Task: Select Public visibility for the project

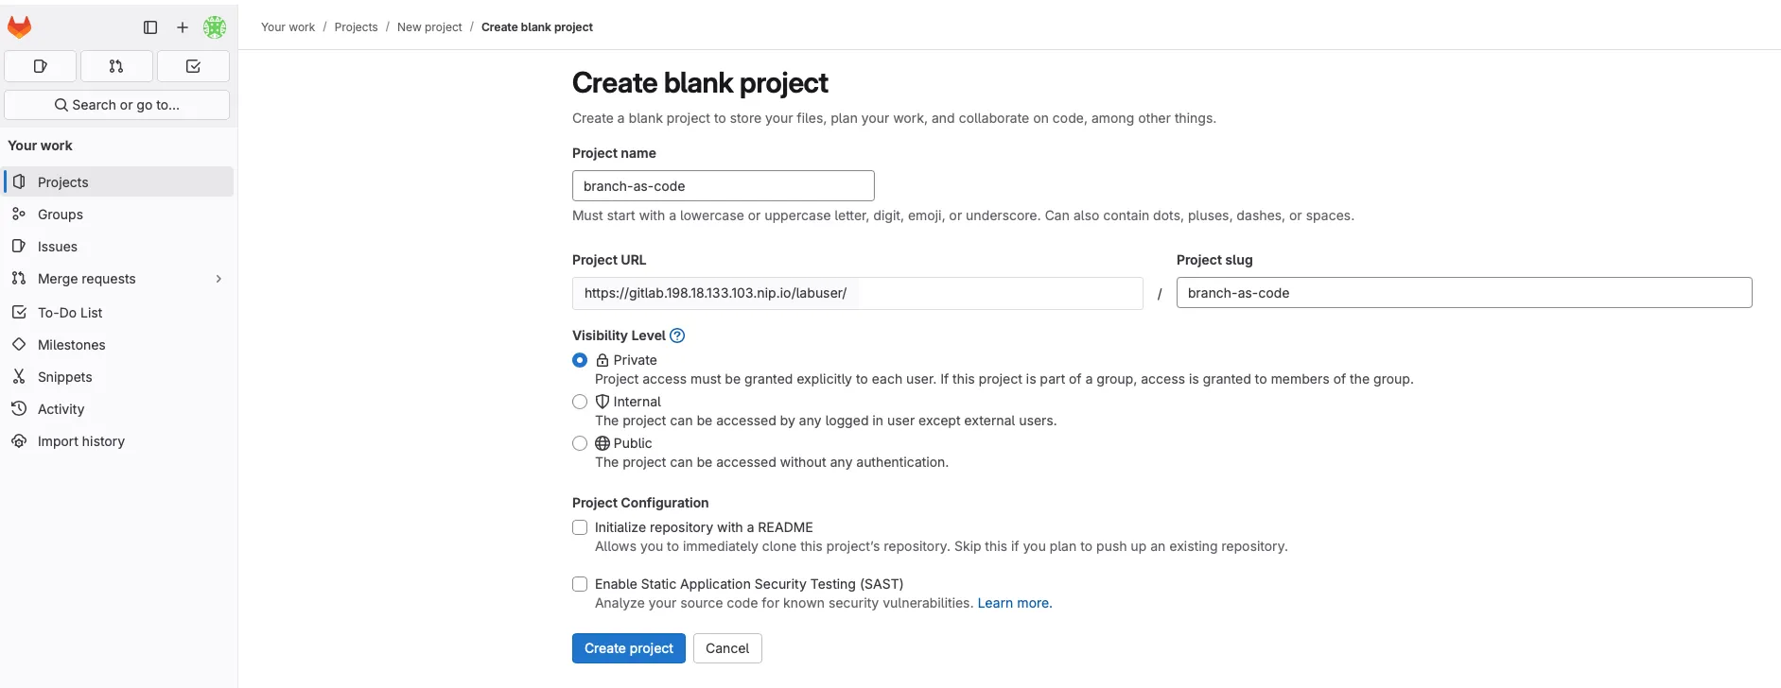Action: (x=579, y=442)
